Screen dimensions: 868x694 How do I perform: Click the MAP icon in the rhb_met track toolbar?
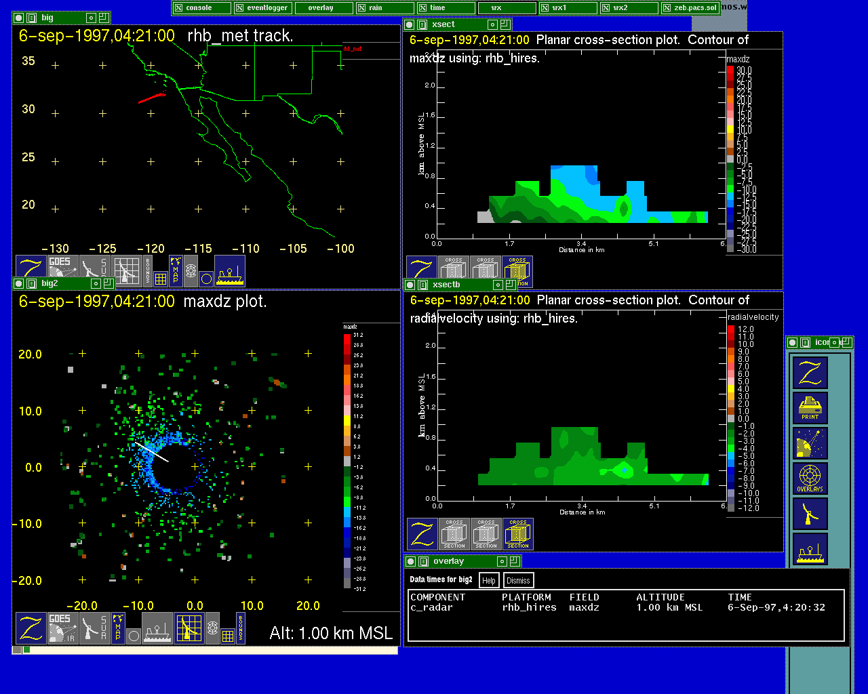click(176, 271)
